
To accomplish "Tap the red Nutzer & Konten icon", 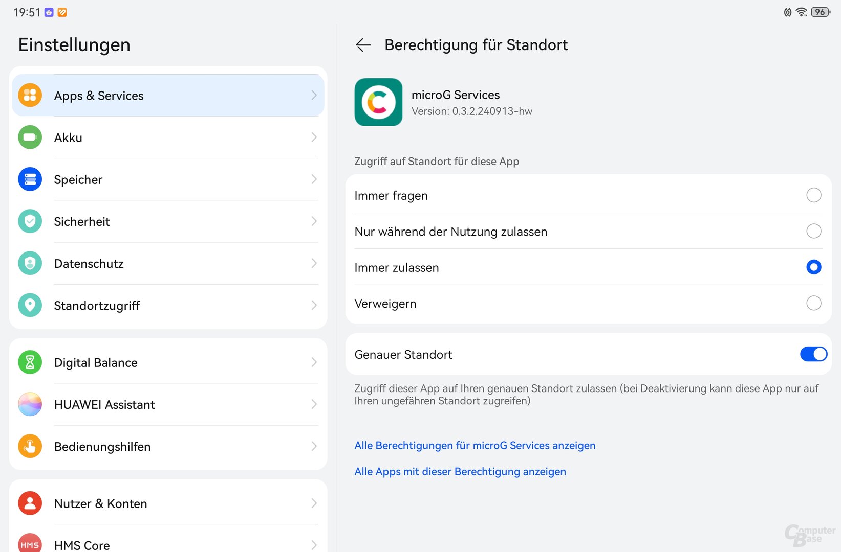I will coord(30,503).
